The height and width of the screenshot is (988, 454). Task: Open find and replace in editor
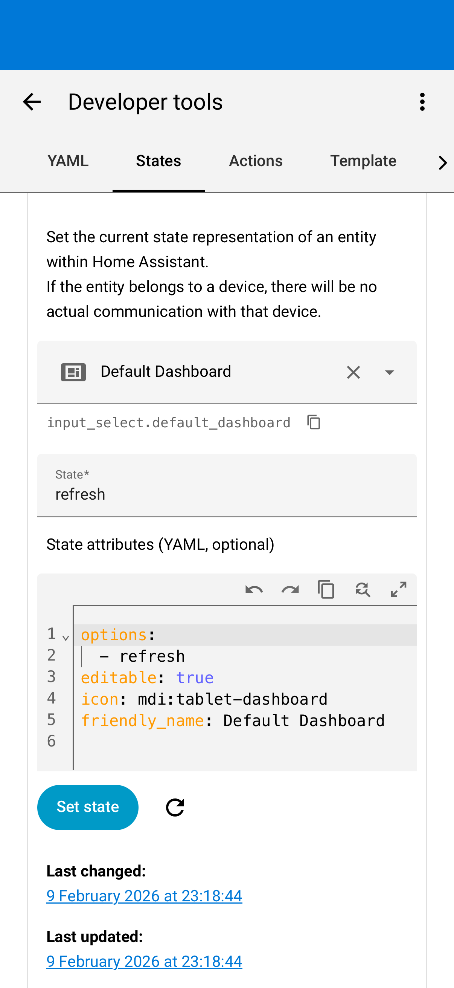(363, 589)
